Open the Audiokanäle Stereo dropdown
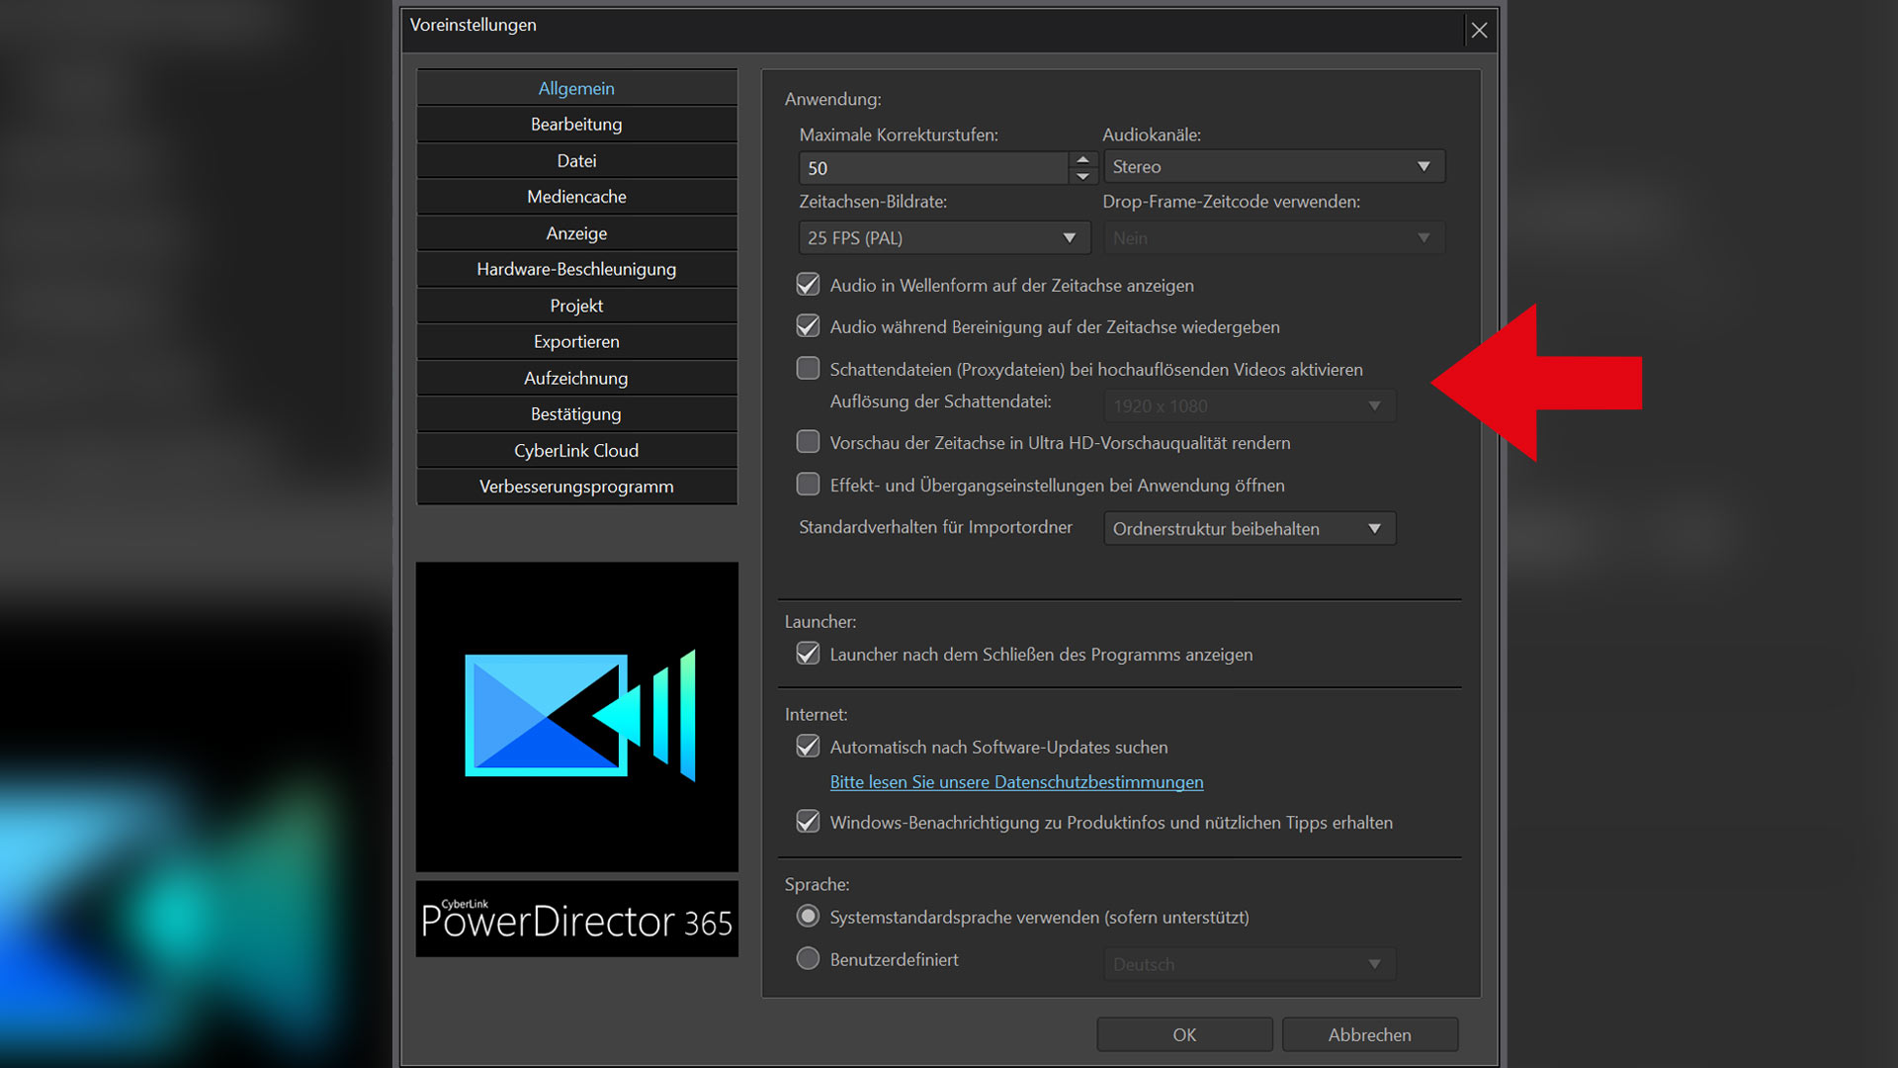This screenshot has height=1068, width=1898. (x=1273, y=166)
